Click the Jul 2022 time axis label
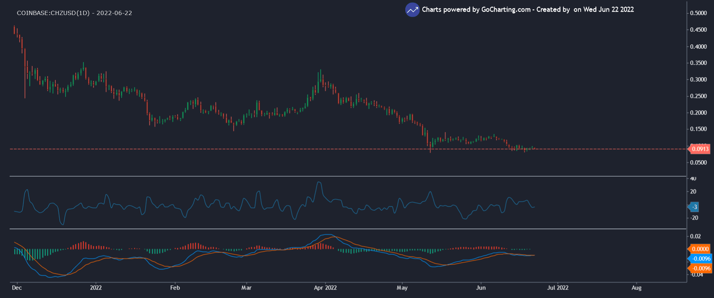The width and height of the screenshot is (714, 298). (x=558, y=288)
